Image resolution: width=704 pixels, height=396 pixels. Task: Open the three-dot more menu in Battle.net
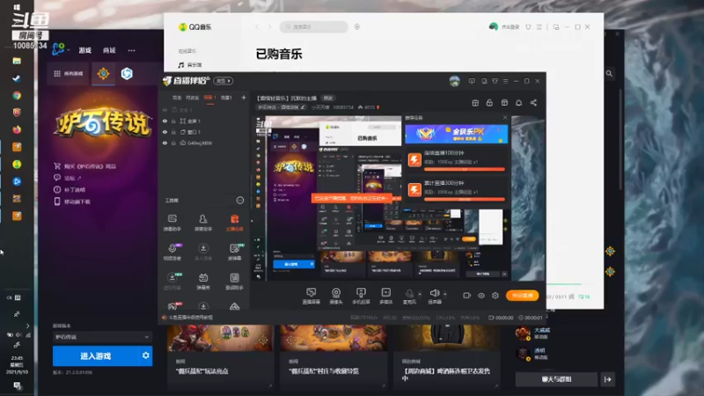[131, 50]
